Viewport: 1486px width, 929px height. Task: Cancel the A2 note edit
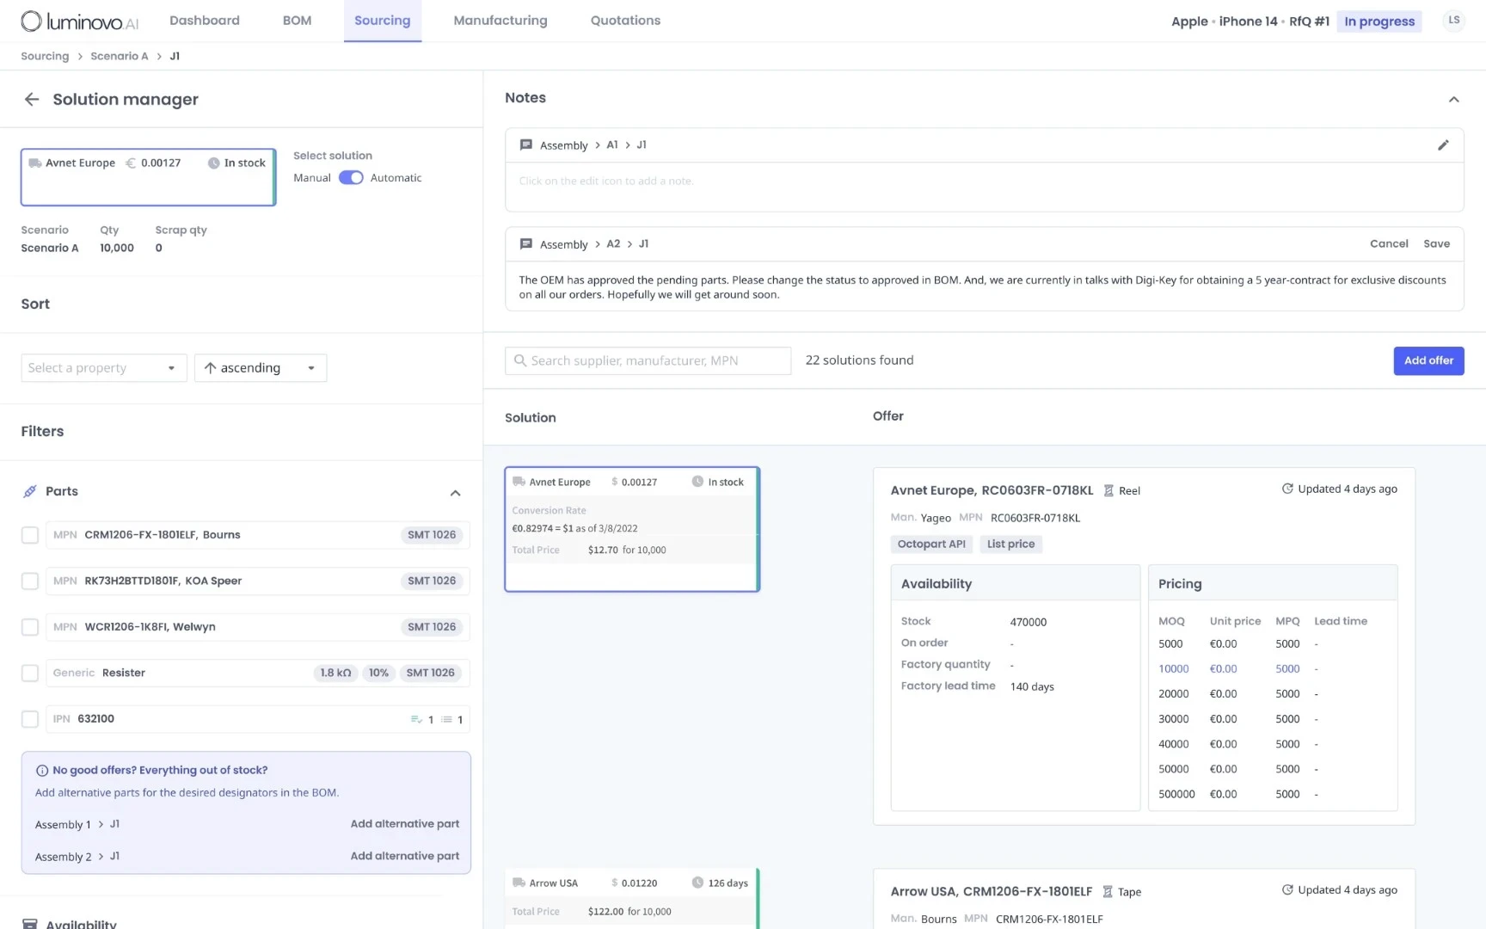tap(1389, 244)
